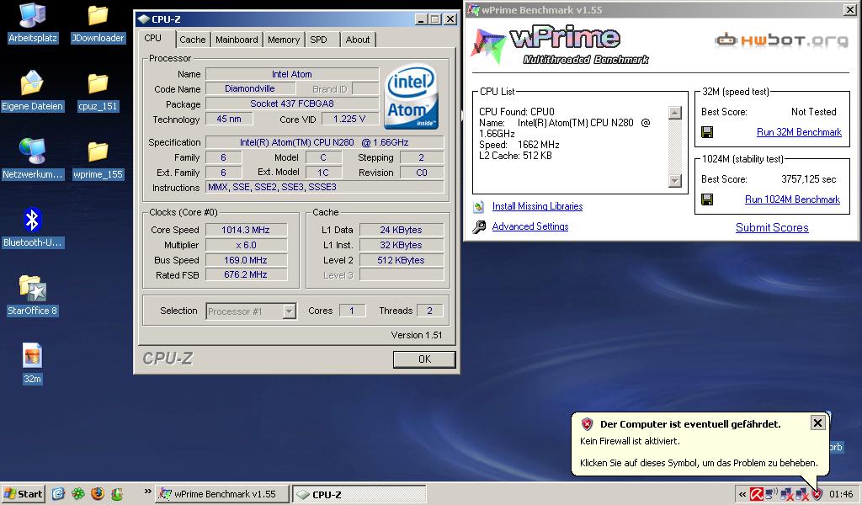Click the floppy save icon for 1024M score

[707, 199]
